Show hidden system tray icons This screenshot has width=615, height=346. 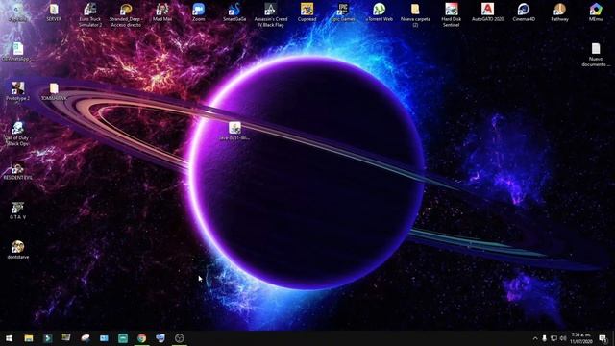pos(535,338)
